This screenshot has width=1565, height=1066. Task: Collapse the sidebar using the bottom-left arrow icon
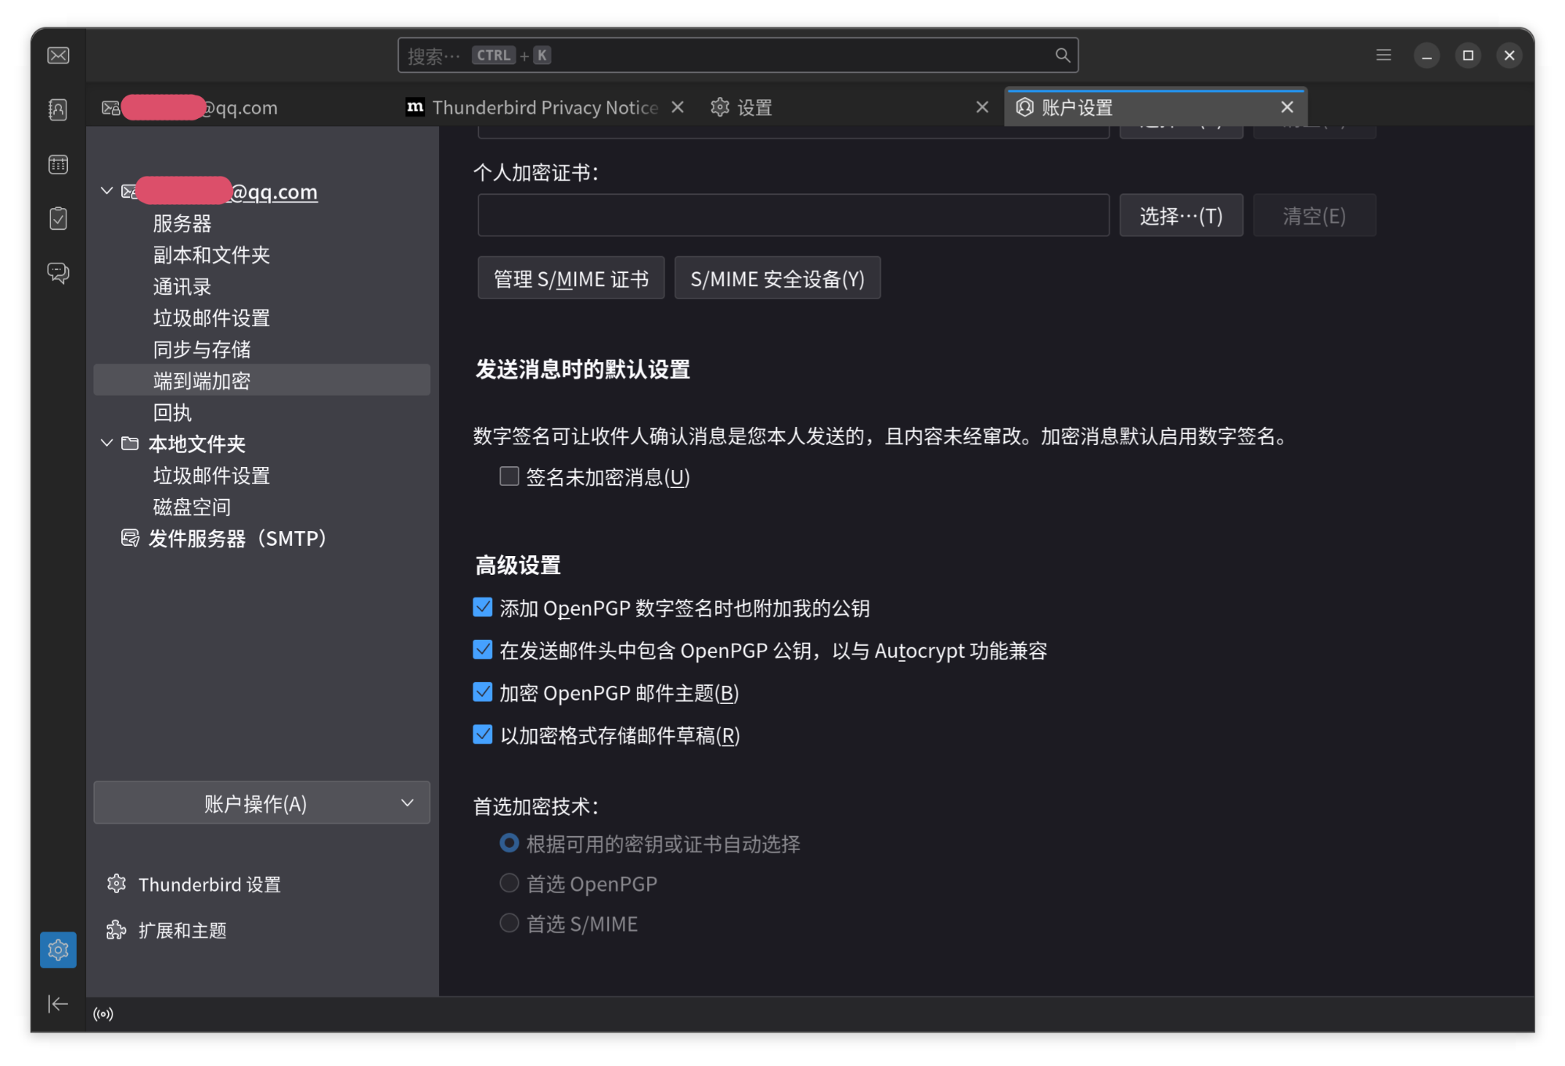pyautogui.click(x=57, y=1003)
